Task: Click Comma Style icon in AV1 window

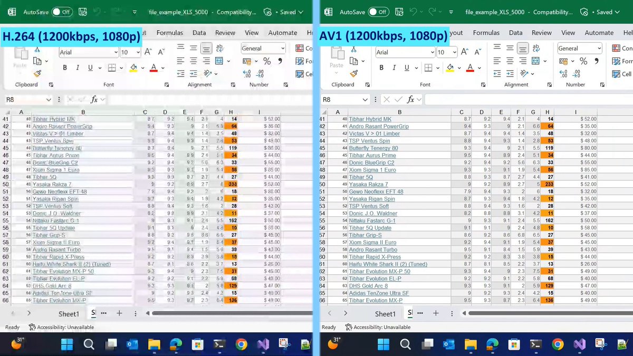Action: pyautogui.click(x=598, y=61)
